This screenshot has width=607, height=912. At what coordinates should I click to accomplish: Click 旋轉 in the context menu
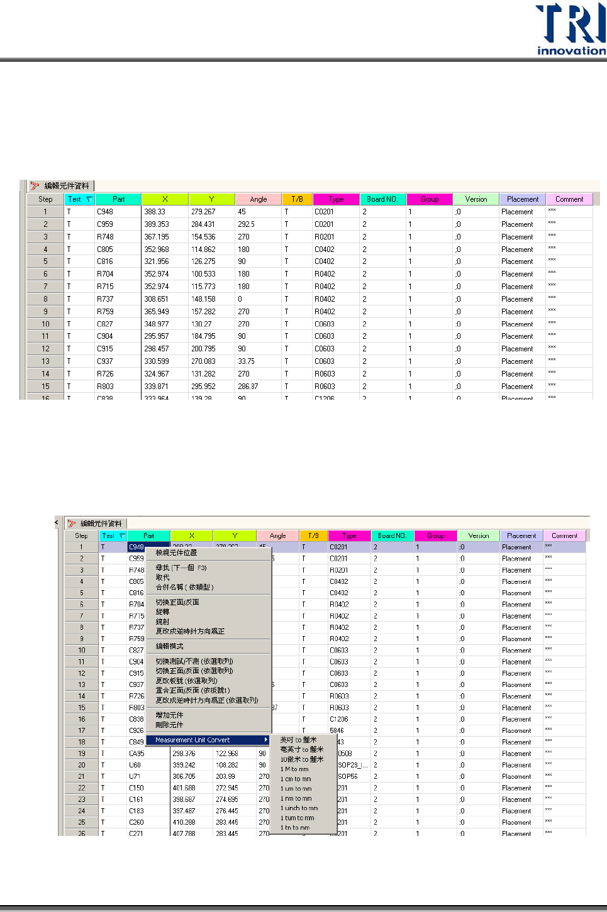click(x=162, y=612)
